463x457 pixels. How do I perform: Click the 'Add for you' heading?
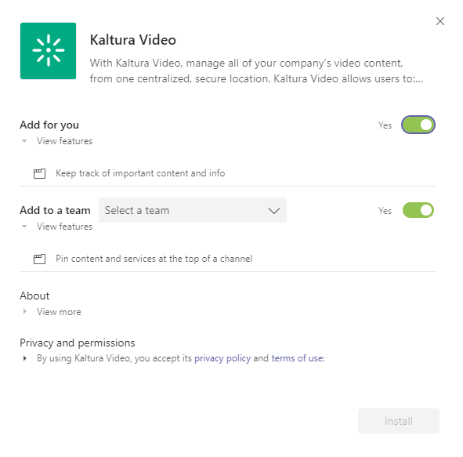(49, 125)
